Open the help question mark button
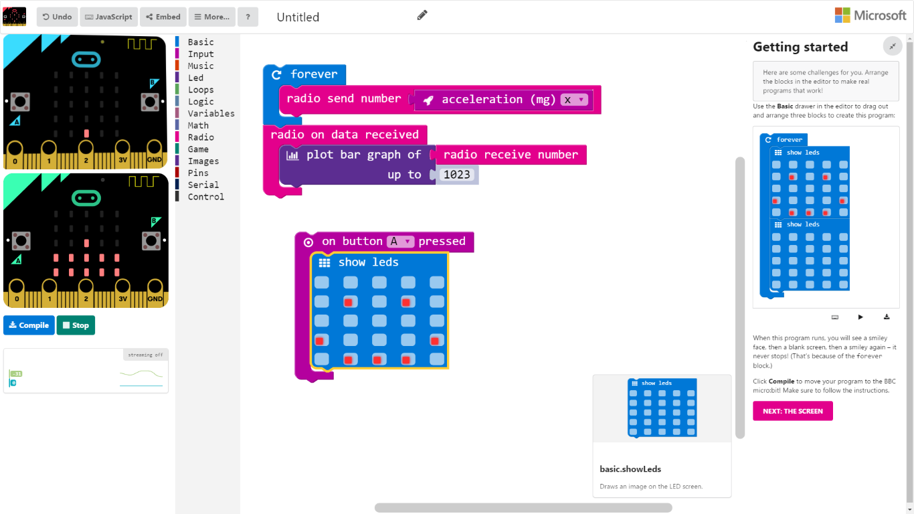Screen dimensions: 914x514 [248, 17]
